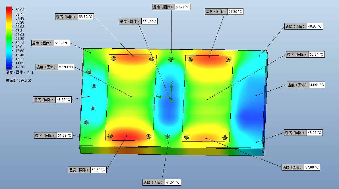The image size is (339, 189).
Task: Select the 57.68 °C callout label
Action: tap(301, 167)
